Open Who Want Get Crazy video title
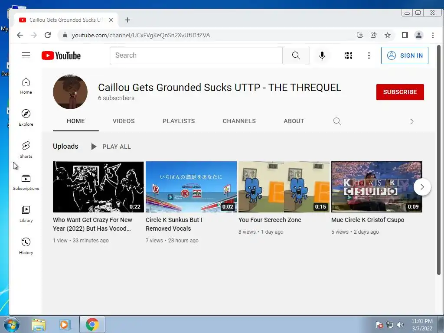Image resolution: width=444 pixels, height=333 pixels. pyautogui.click(x=93, y=224)
